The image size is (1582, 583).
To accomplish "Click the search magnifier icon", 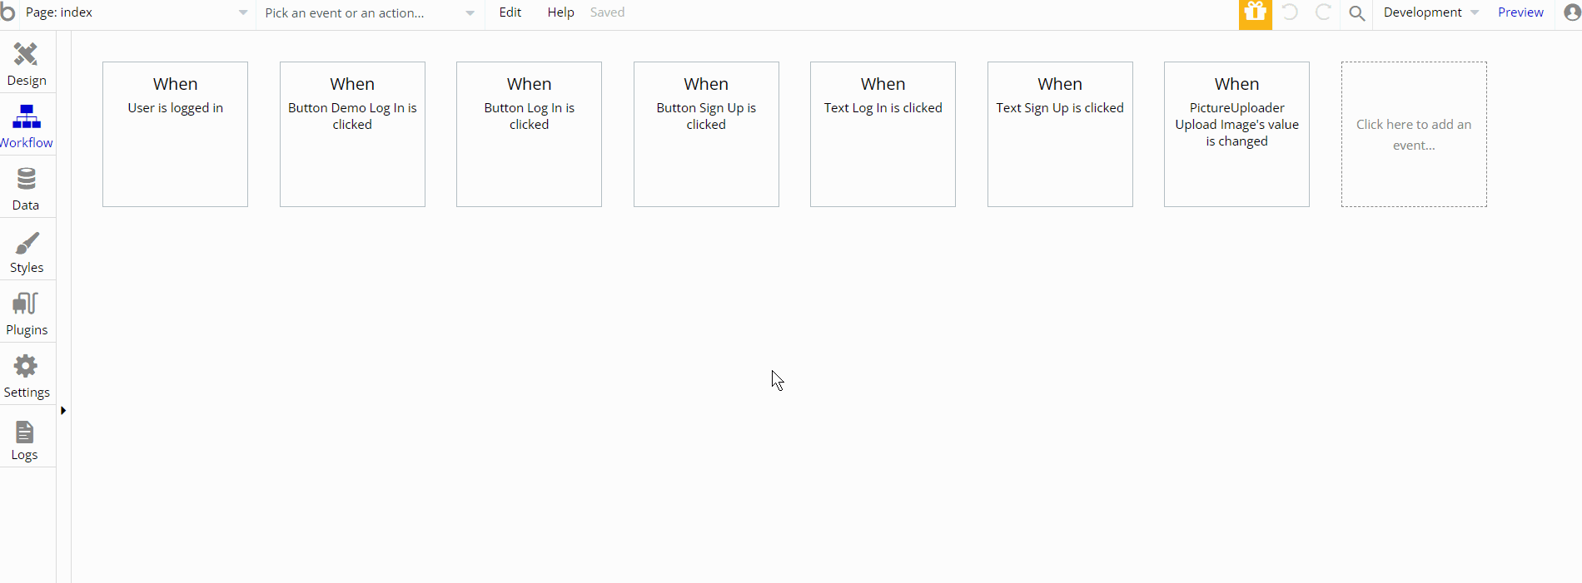I will 1357,13.
